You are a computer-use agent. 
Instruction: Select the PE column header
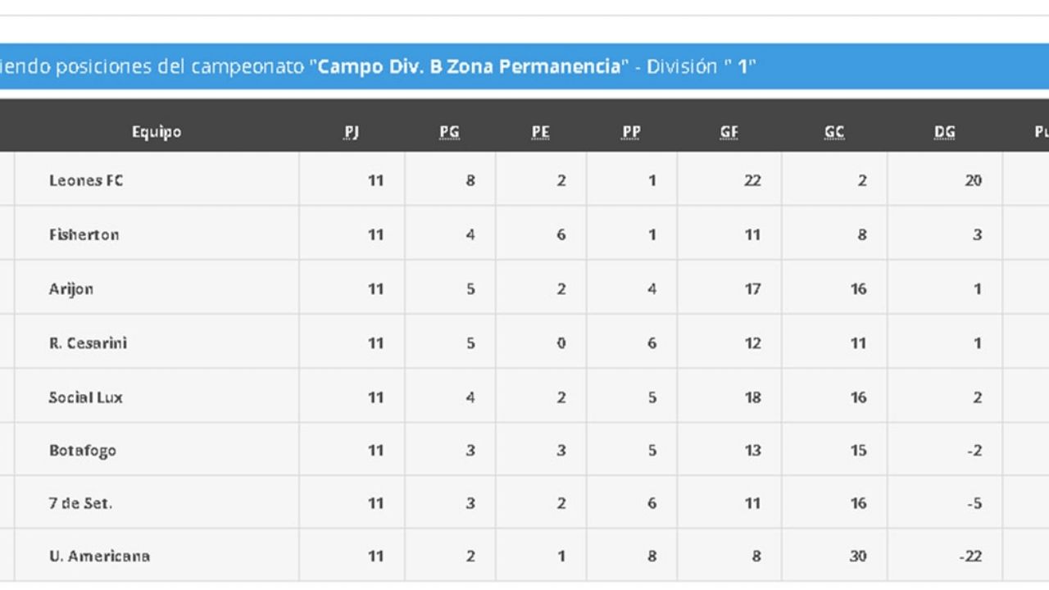point(540,132)
